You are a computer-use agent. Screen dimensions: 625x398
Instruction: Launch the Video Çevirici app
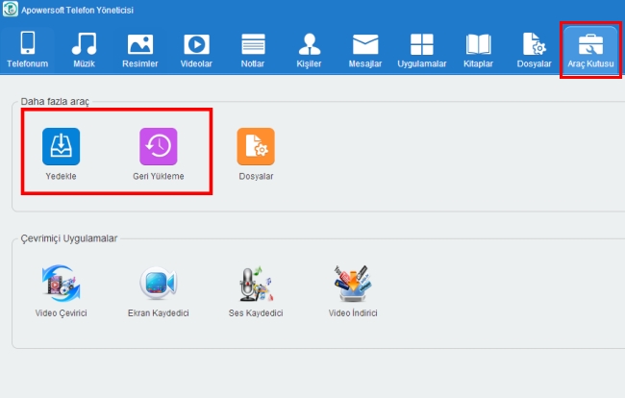pos(61,291)
